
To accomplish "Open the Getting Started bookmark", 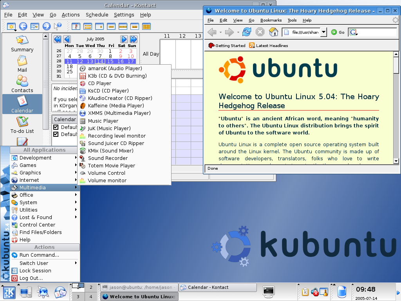I will 227,45.
